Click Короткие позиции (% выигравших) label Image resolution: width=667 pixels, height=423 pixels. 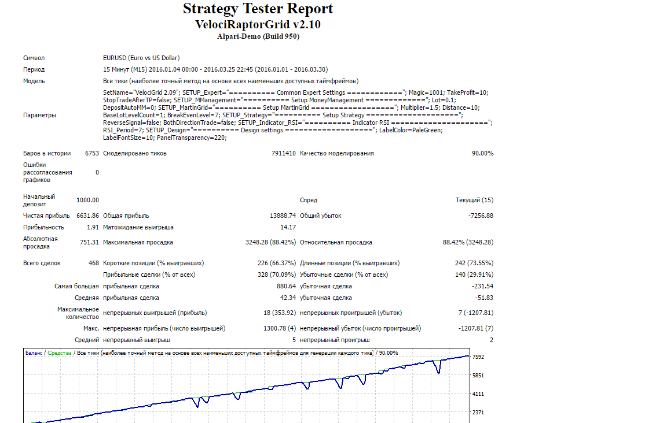[153, 264]
